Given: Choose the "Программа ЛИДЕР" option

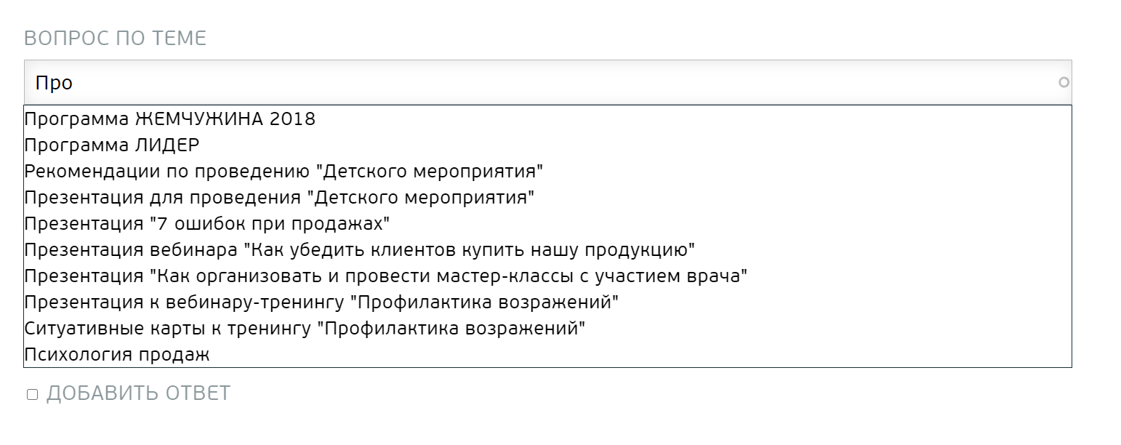Looking at the screenshot, I should 112,145.
